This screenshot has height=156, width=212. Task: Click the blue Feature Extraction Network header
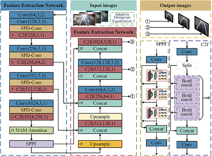pyautogui.click(x=33, y=6)
